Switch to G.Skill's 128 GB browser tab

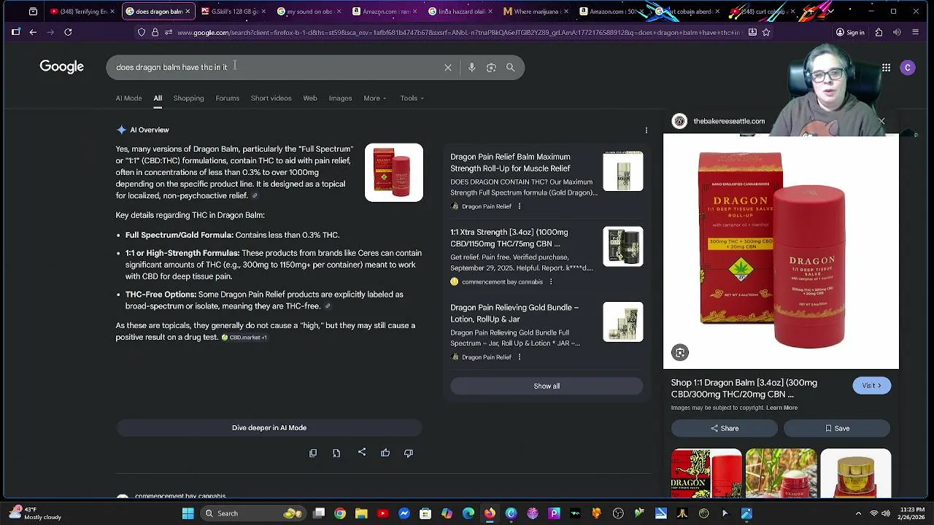pos(233,12)
